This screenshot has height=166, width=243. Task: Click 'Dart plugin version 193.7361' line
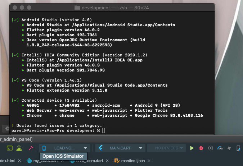tap(62, 35)
